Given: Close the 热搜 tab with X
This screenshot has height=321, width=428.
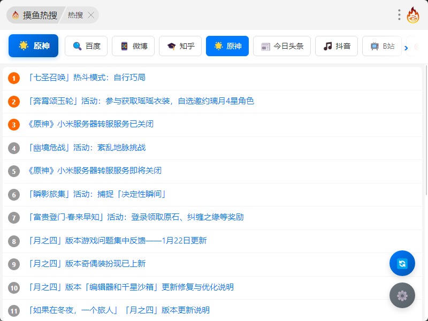Looking at the screenshot, I should click(x=91, y=15).
